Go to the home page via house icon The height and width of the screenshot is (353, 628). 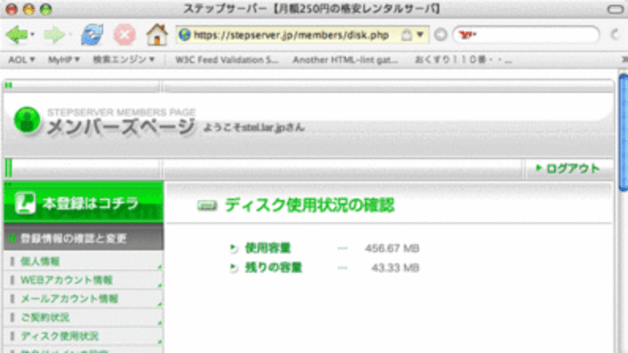pos(157,34)
